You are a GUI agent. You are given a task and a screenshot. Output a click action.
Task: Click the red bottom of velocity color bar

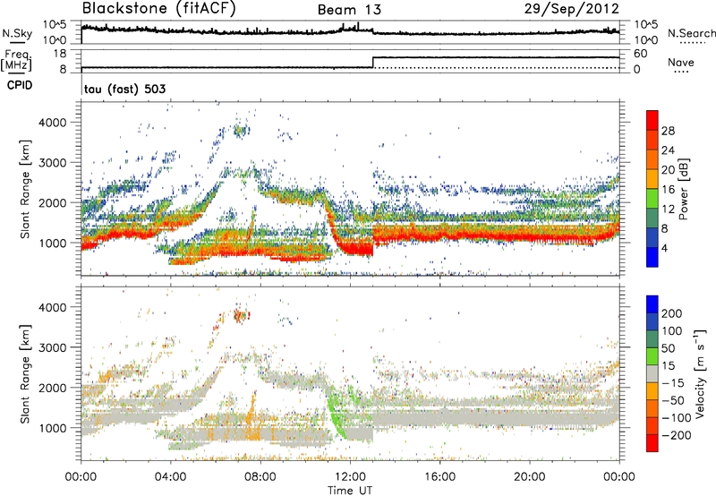pyautogui.click(x=652, y=443)
